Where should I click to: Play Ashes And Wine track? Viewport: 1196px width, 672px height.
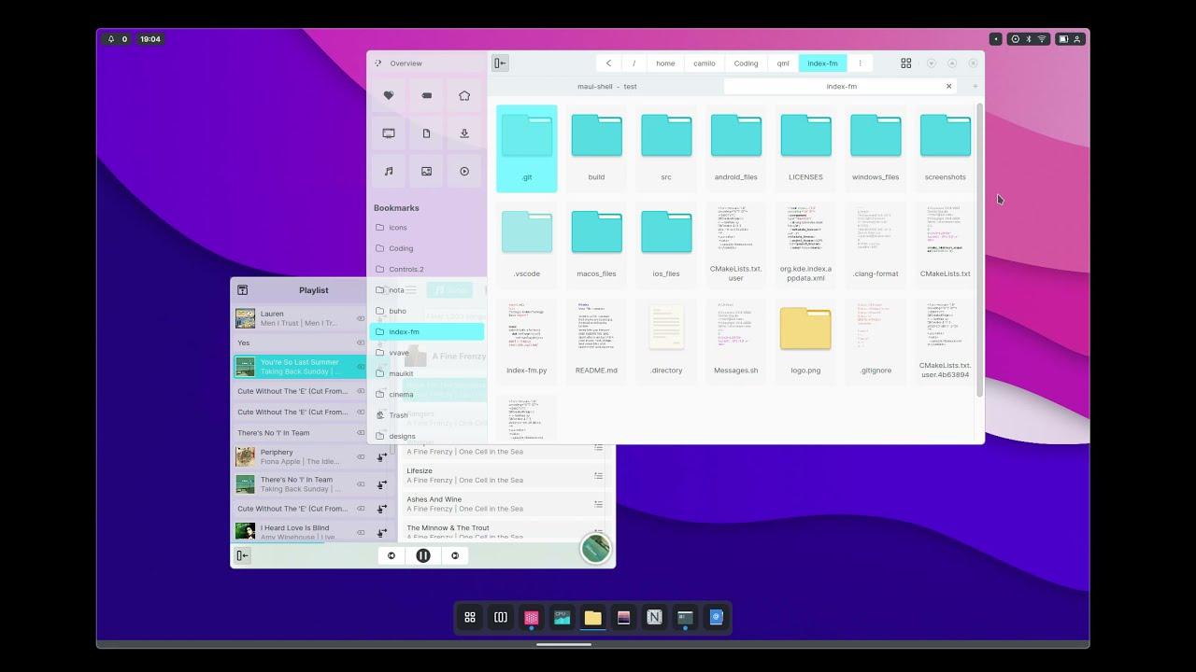point(503,504)
